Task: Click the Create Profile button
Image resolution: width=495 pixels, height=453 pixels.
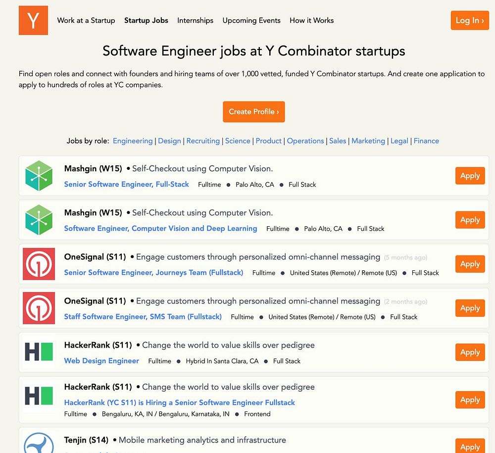Action: [253, 111]
